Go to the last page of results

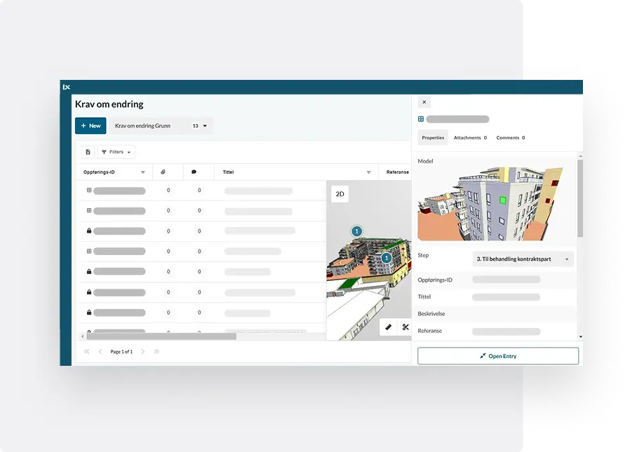[156, 351]
